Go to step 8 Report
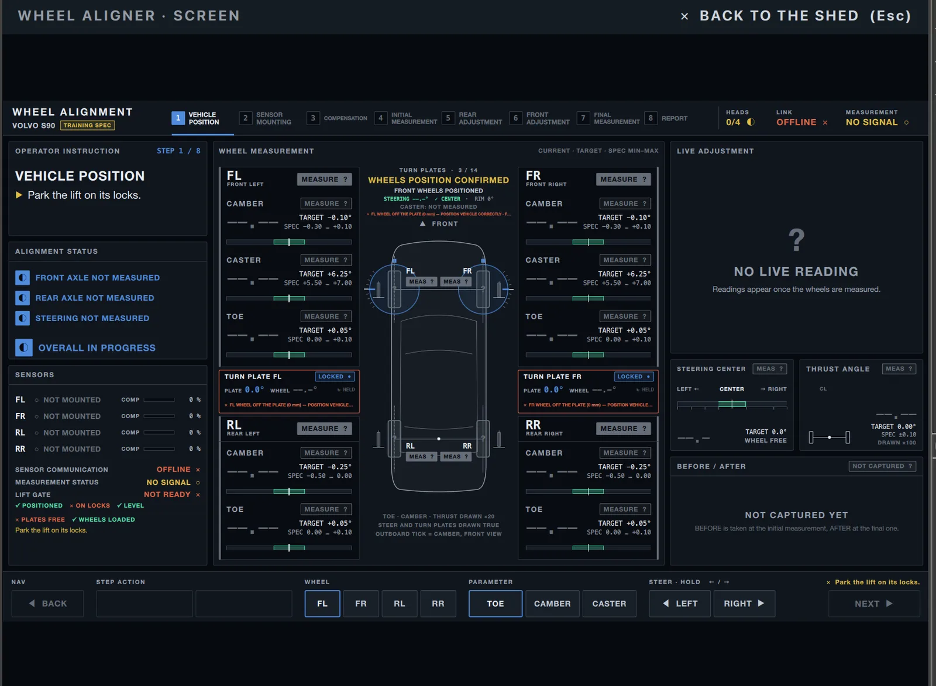Viewport: 936px width, 686px height. coord(666,118)
